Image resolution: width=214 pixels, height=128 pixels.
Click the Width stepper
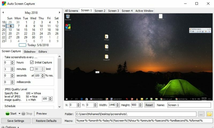tap(118, 105)
